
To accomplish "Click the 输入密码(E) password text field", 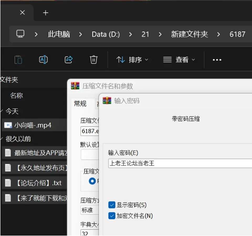I will tap(180, 163).
